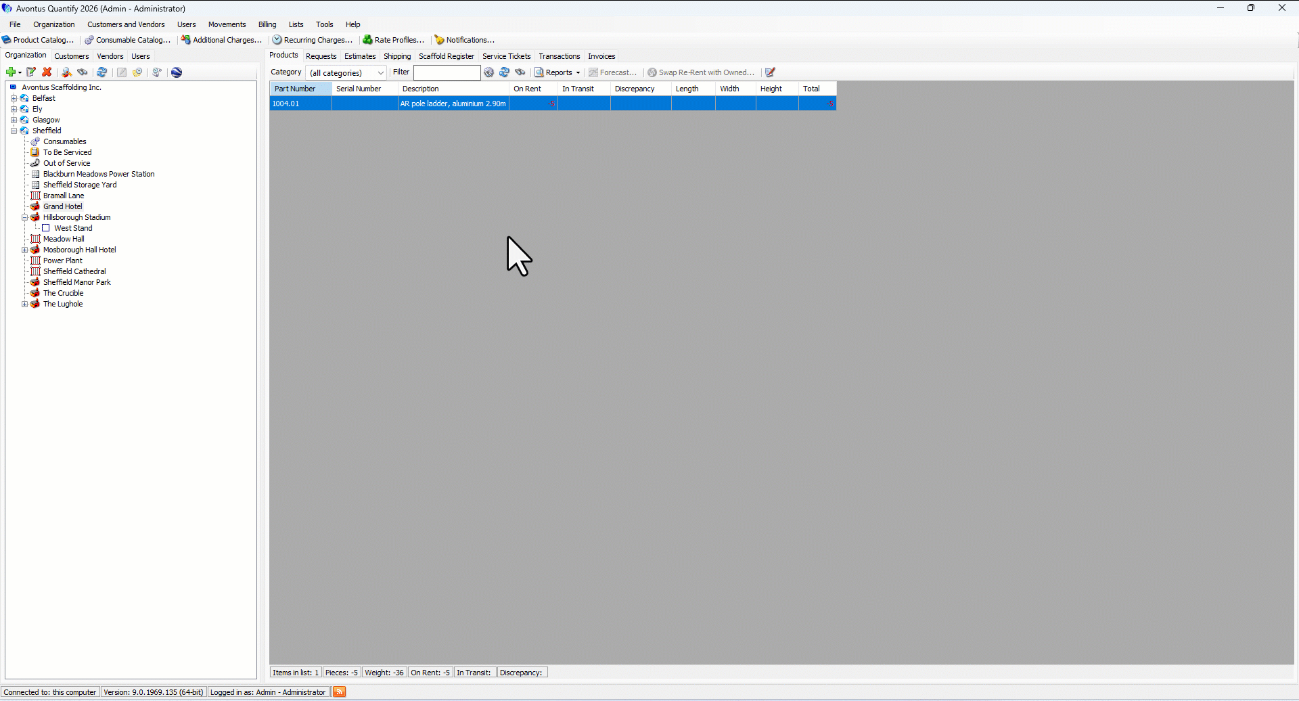Select Avontus Scaffolding Inc. root node
Viewport: 1299px width, 701px height.
[62, 87]
